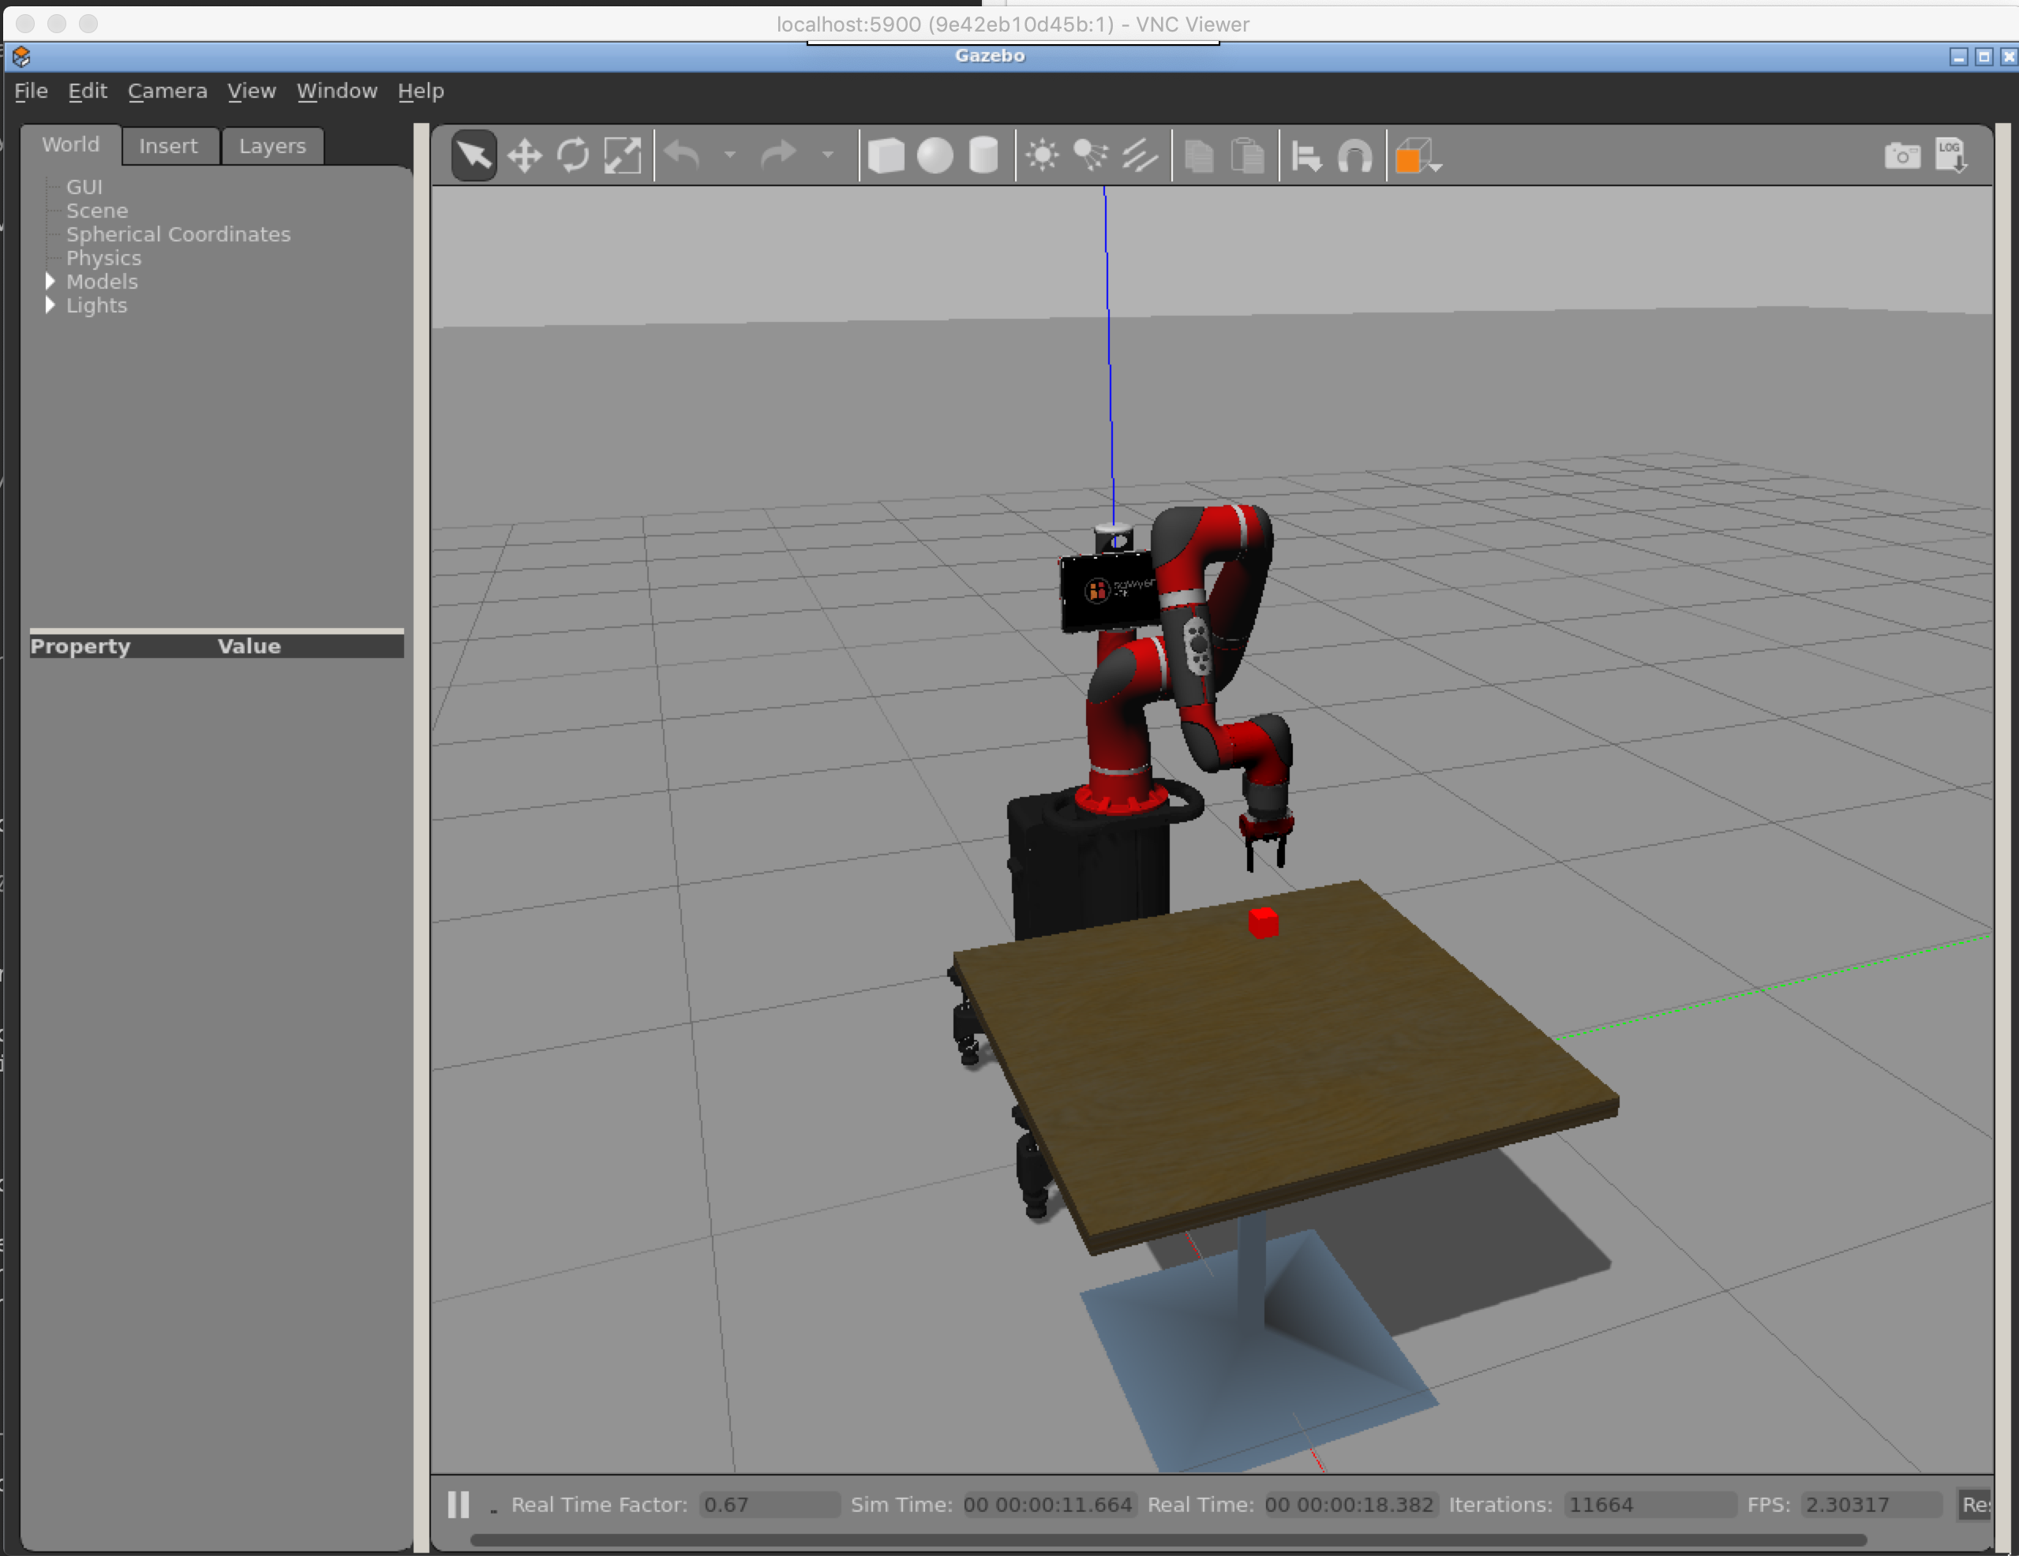Insert a box shape

click(x=886, y=155)
